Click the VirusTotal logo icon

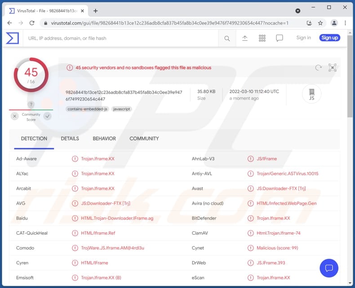[13, 38]
